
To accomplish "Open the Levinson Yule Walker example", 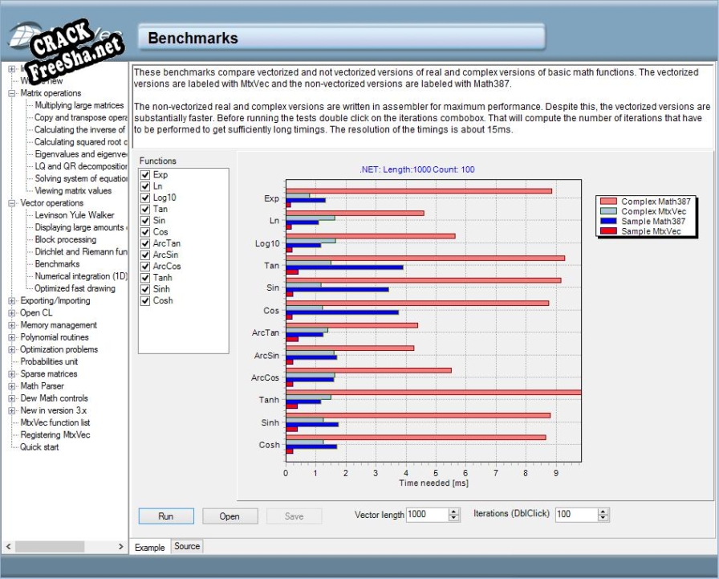I will (x=74, y=215).
